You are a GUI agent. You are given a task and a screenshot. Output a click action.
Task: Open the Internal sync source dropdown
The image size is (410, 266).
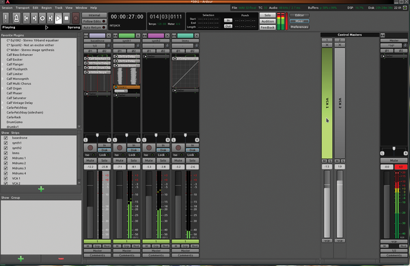(x=94, y=15)
